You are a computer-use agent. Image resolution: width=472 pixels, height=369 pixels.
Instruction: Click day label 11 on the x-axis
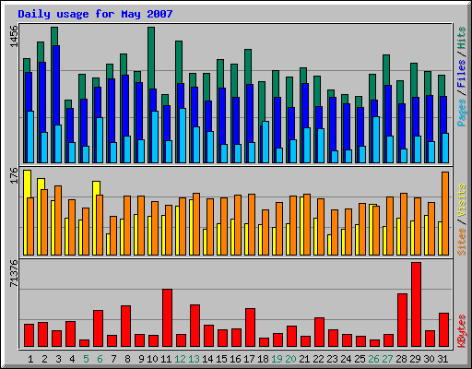pos(166,359)
